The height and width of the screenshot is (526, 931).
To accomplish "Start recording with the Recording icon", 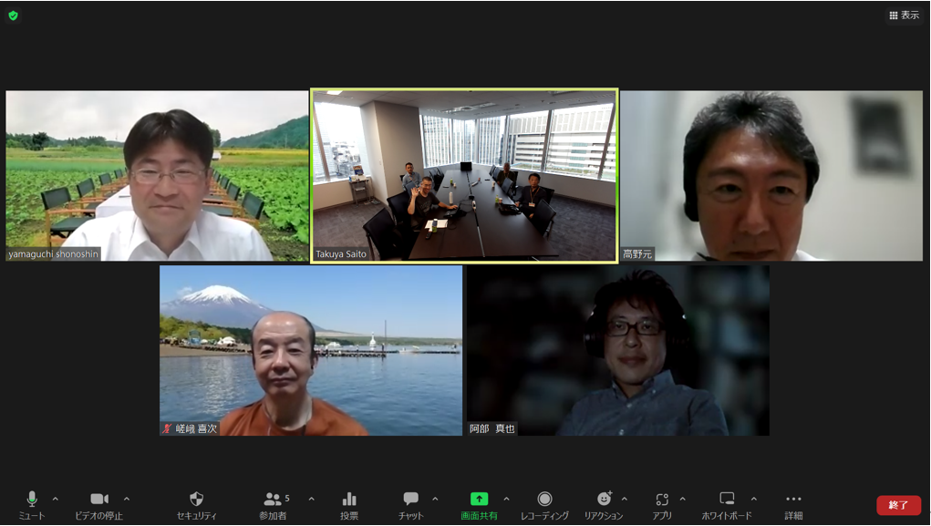I will click(x=544, y=500).
